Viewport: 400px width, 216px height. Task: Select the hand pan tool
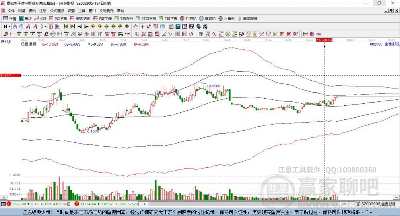click(x=136, y=27)
